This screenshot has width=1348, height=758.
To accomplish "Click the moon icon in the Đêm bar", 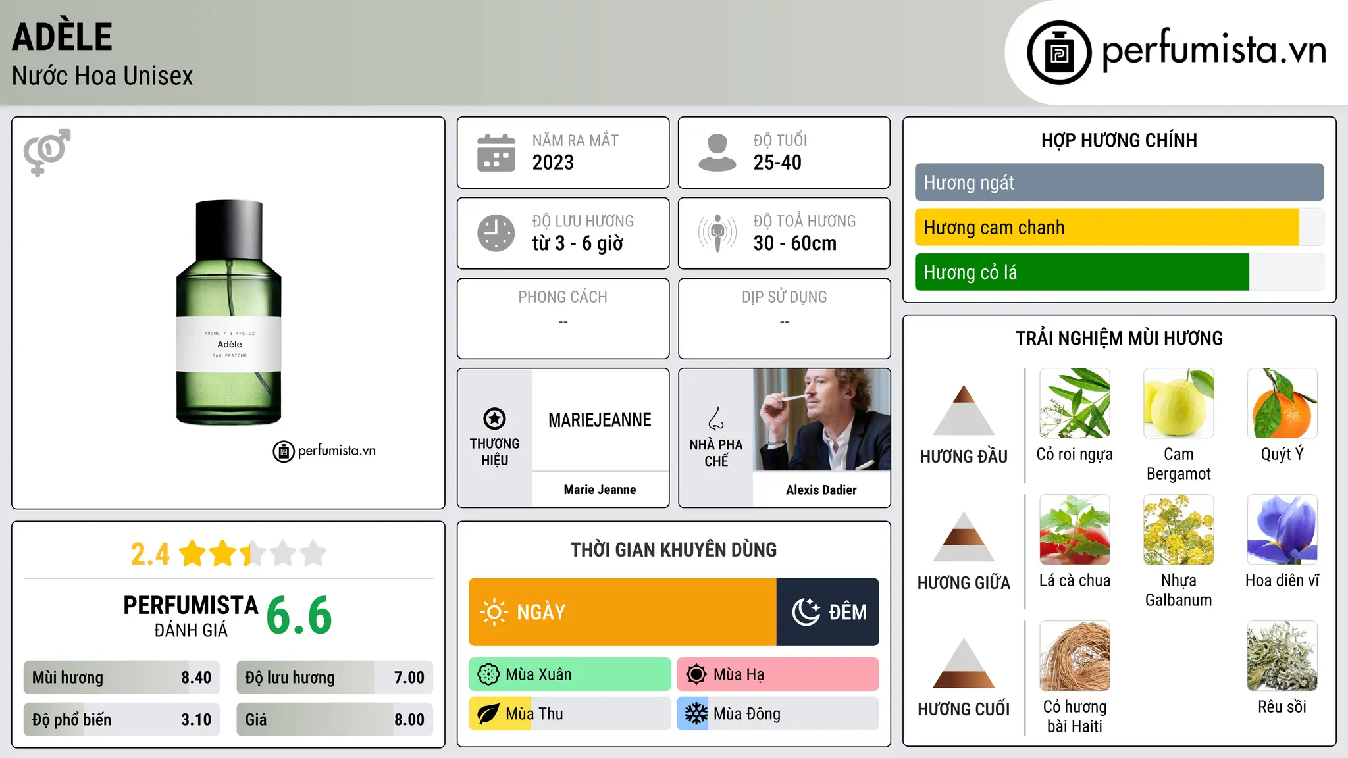I will pyautogui.click(x=806, y=612).
